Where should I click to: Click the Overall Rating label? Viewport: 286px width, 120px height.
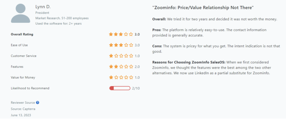click(x=22, y=34)
